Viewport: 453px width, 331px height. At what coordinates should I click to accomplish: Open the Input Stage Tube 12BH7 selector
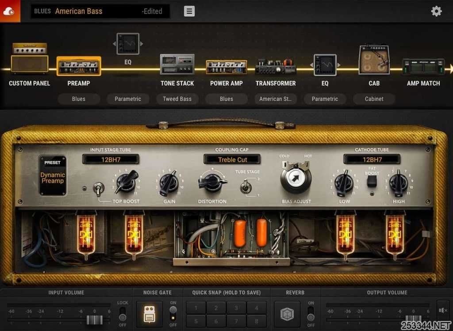[x=111, y=159]
